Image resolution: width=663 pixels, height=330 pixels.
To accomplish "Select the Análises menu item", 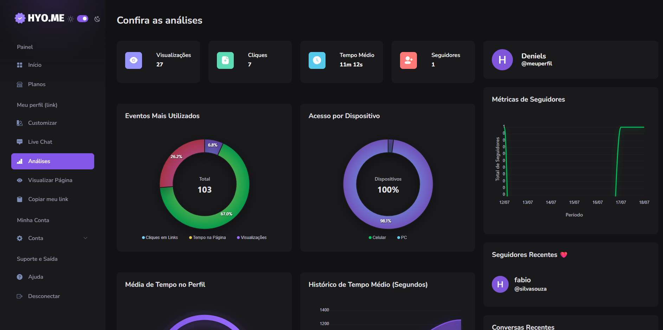I will click(53, 161).
